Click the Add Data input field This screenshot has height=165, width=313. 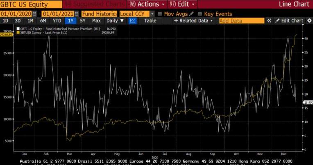pos(242,21)
